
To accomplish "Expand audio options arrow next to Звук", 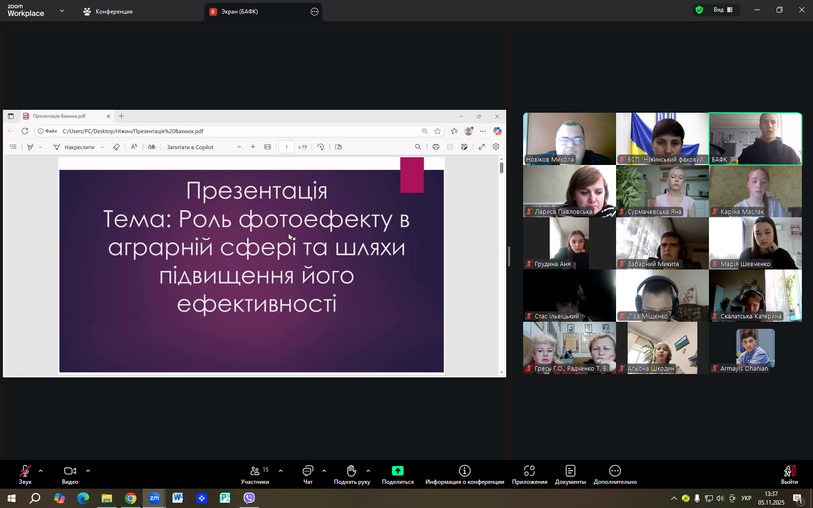I will 41,470.
